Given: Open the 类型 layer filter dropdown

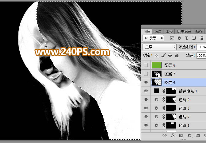Looking at the screenshot, I should tap(154, 38).
